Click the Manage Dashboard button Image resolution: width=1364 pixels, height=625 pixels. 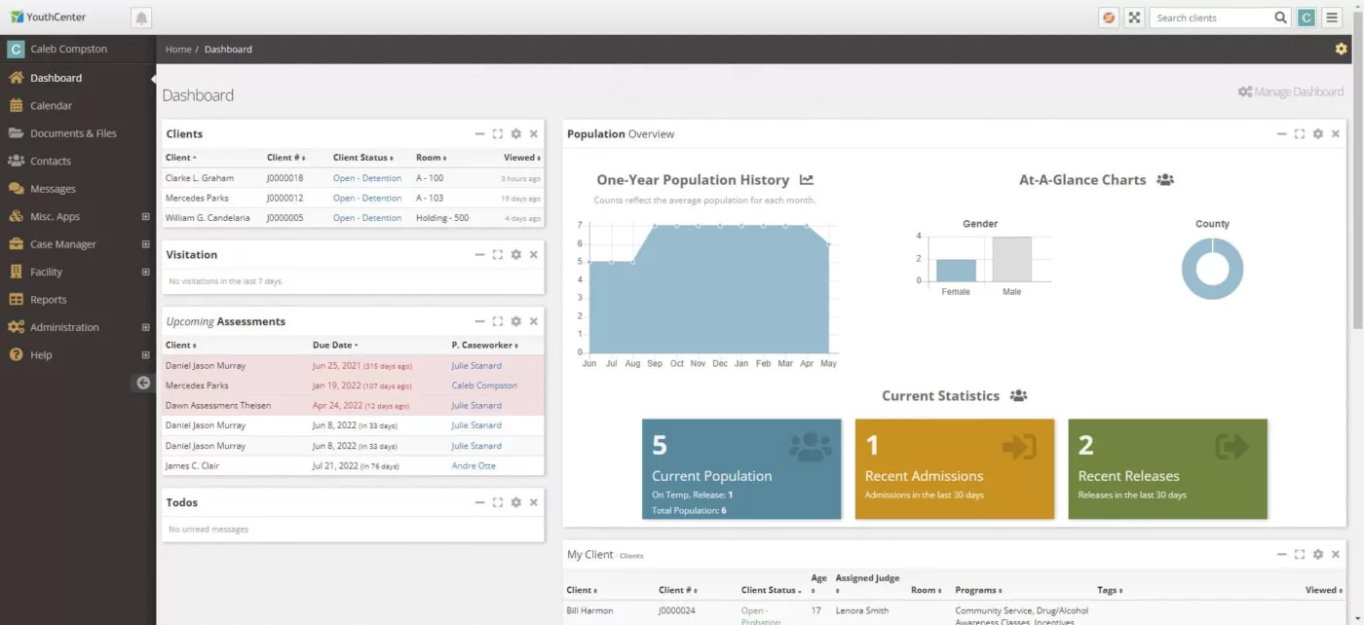coord(1291,92)
